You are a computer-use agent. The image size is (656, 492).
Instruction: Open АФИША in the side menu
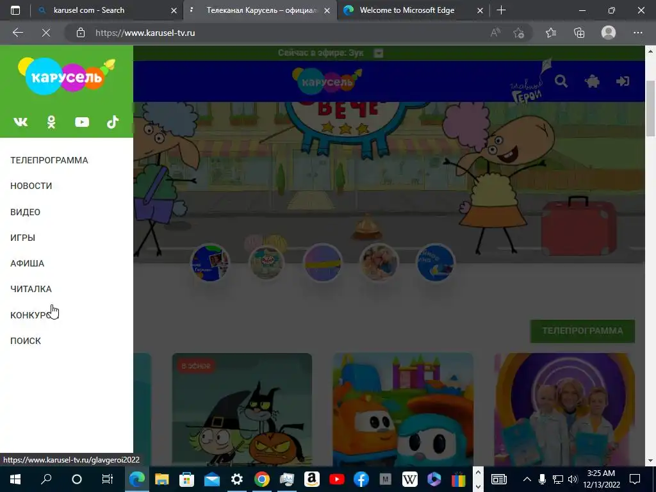click(x=27, y=263)
